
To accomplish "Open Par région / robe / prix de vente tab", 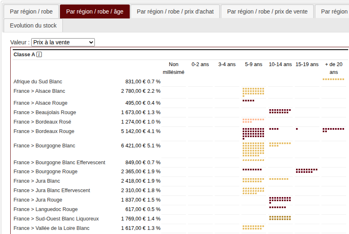I will [267, 11].
